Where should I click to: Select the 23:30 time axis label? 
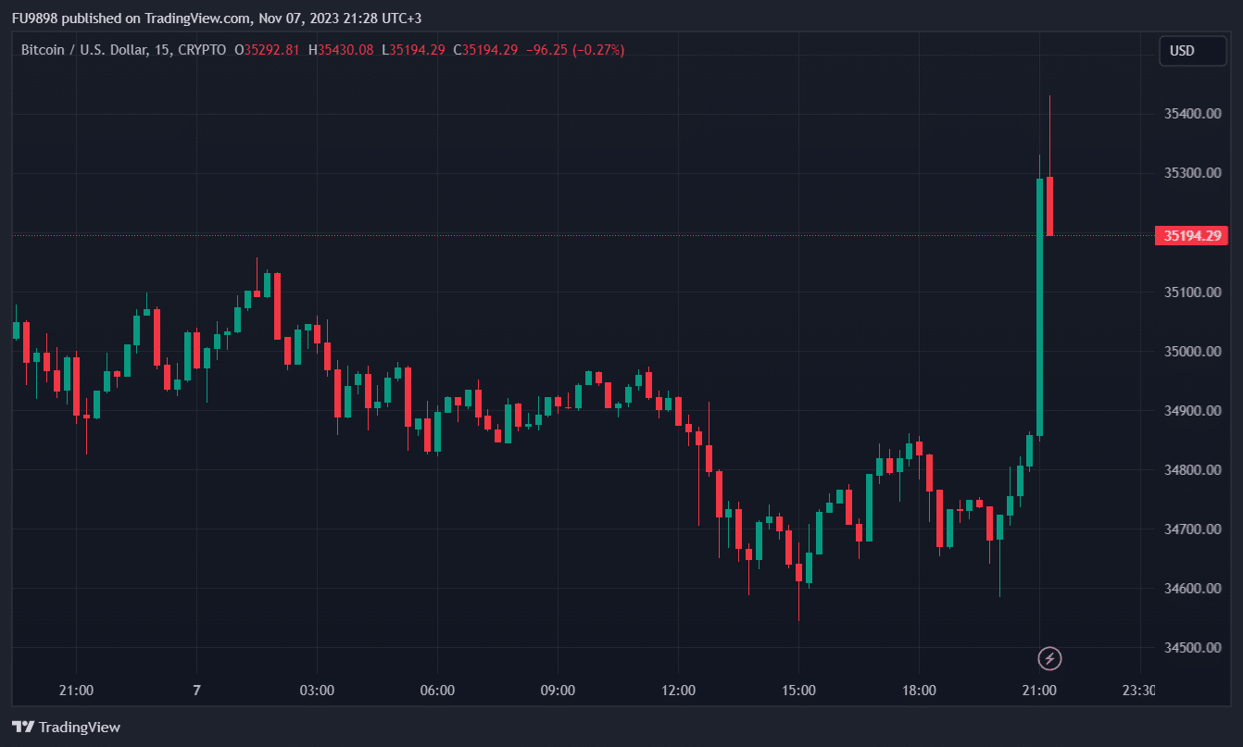tap(1139, 691)
